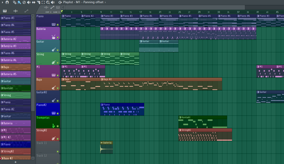Click bateria audio clip waveform
Image resolution: width=284 pixels, height=164 pixels.
click(x=106, y=149)
